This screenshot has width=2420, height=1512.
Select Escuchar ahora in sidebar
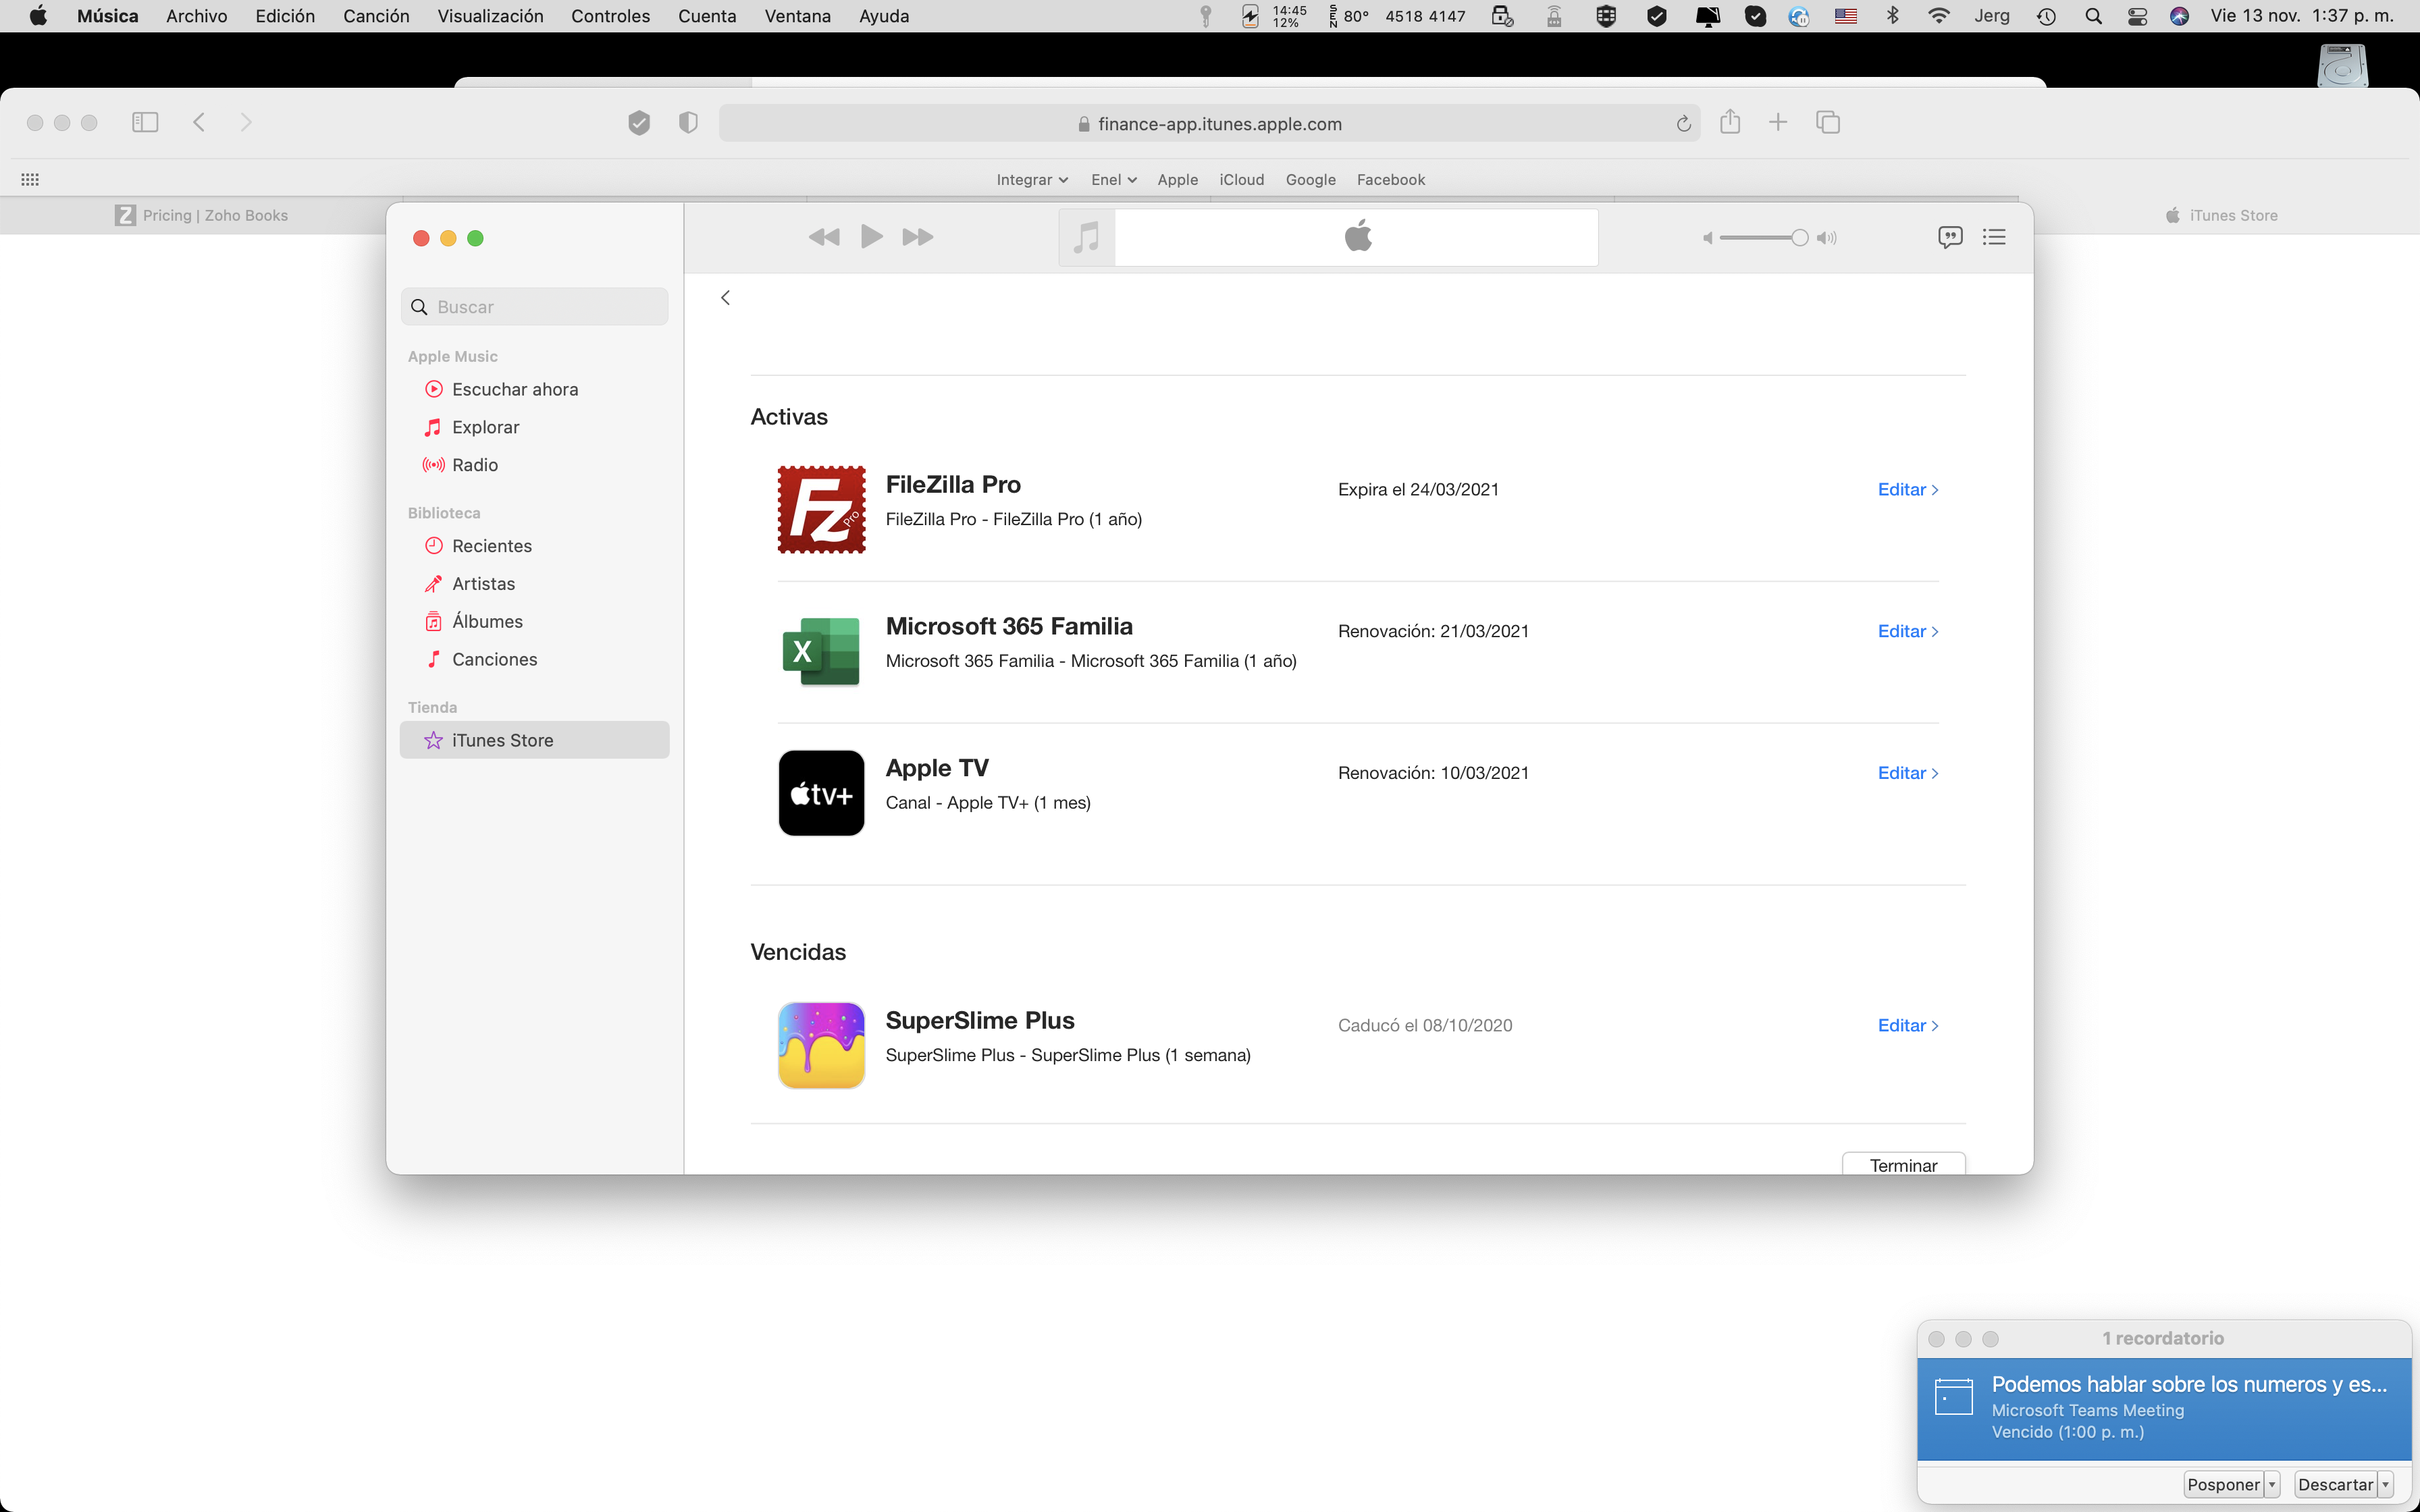click(x=514, y=389)
